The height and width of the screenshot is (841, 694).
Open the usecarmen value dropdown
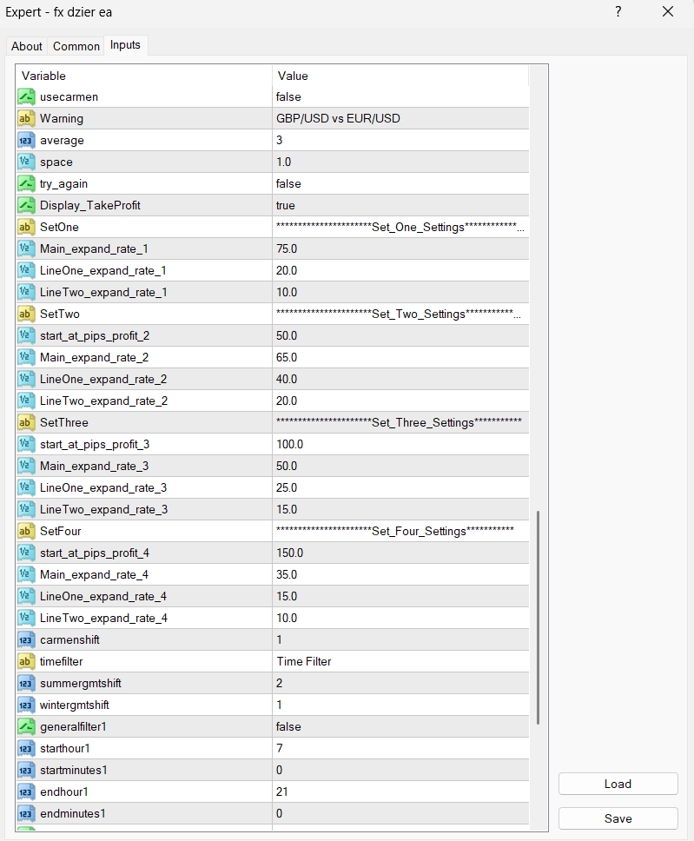[400, 96]
